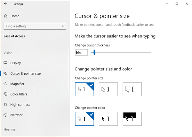
Task: Click the cursor thickness slider handle
Action: pyautogui.click(x=94, y=52)
